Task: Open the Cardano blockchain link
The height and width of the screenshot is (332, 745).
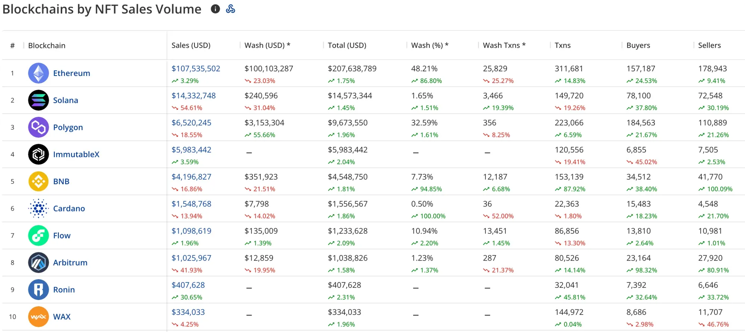Action: pos(69,208)
